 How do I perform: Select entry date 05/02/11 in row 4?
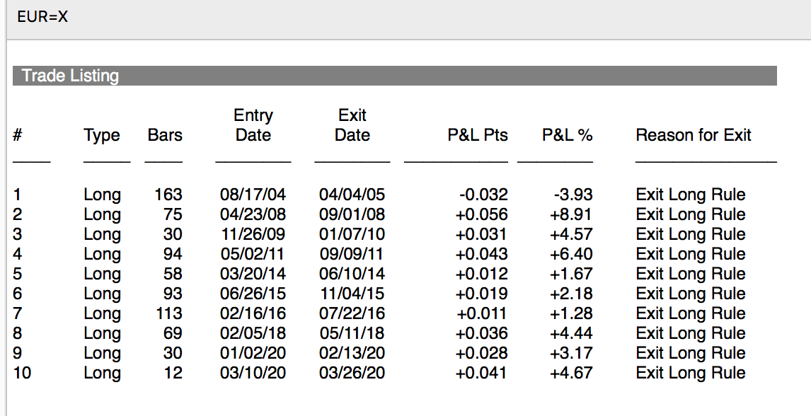253,254
